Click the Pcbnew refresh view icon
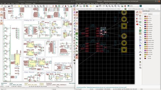Image resolution: width=161 pixels, height=90 pixels. click(104, 6)
